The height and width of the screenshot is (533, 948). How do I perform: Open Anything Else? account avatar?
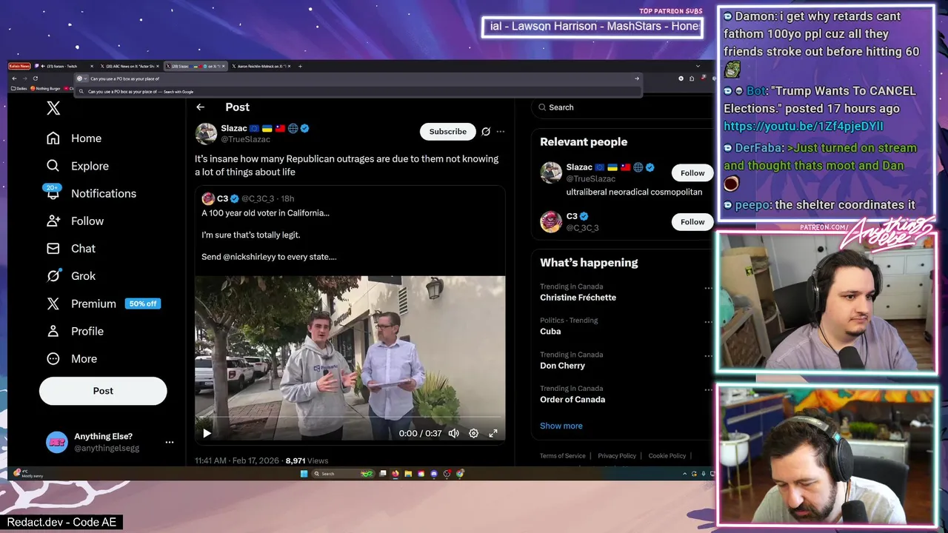pyautogui.click(x=57, y=442)
